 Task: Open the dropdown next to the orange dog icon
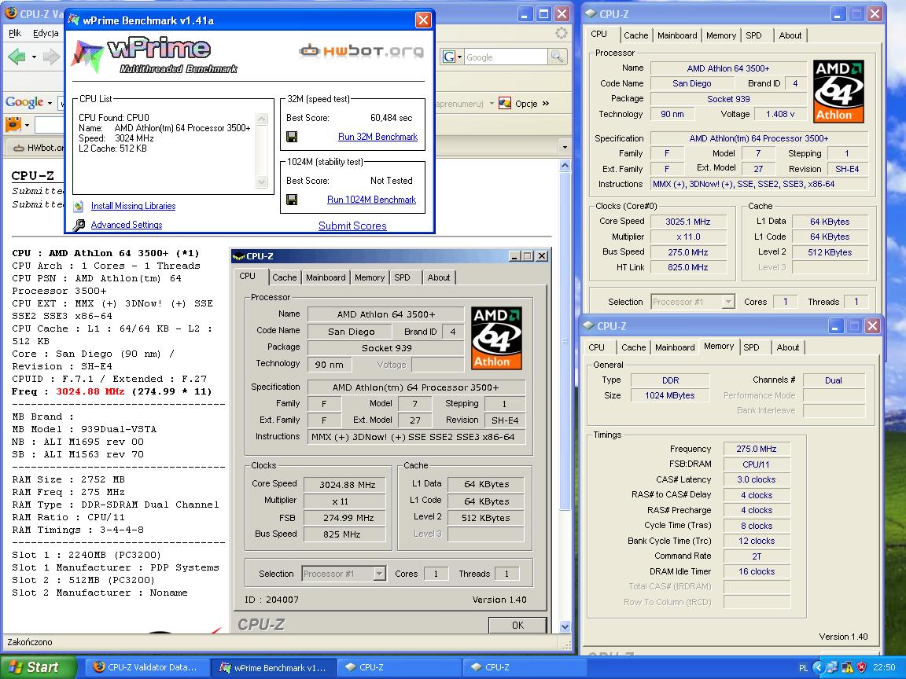[x=27, y=124]
